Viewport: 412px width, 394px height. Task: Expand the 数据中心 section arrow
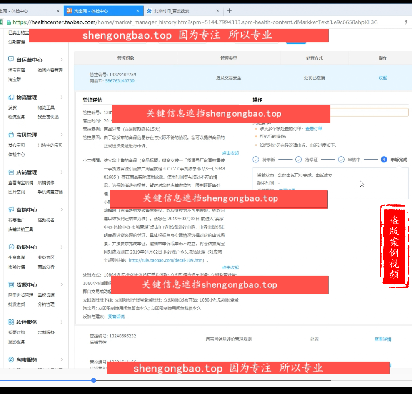62,247
